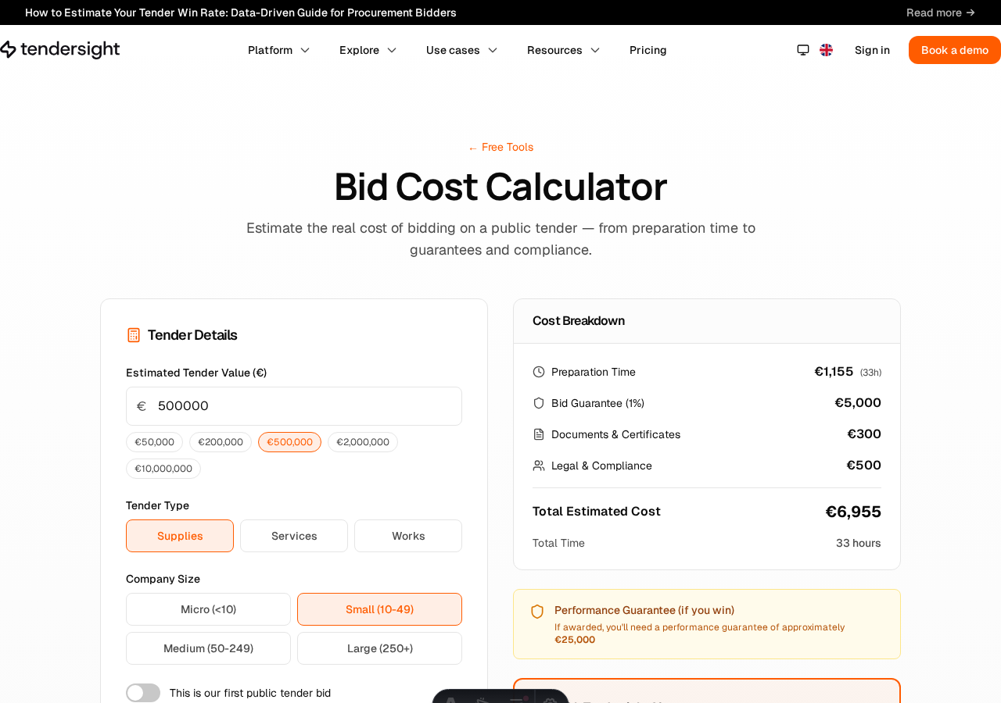This screenshot has height=703, width=1001.
Task: Choose Medium (50-249) company size
Action: 208,648
